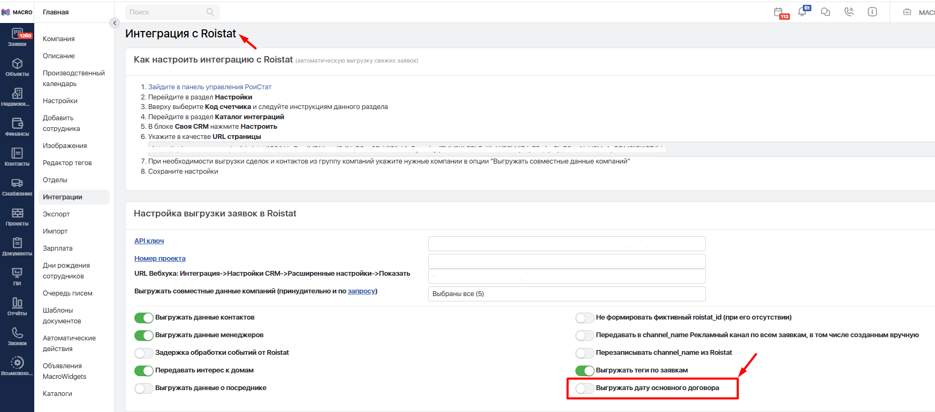Image resolution: width=935 pixels, height=412 pixels.
Task: Collapse the settings side menu with chevron
Action: point(114,23)
